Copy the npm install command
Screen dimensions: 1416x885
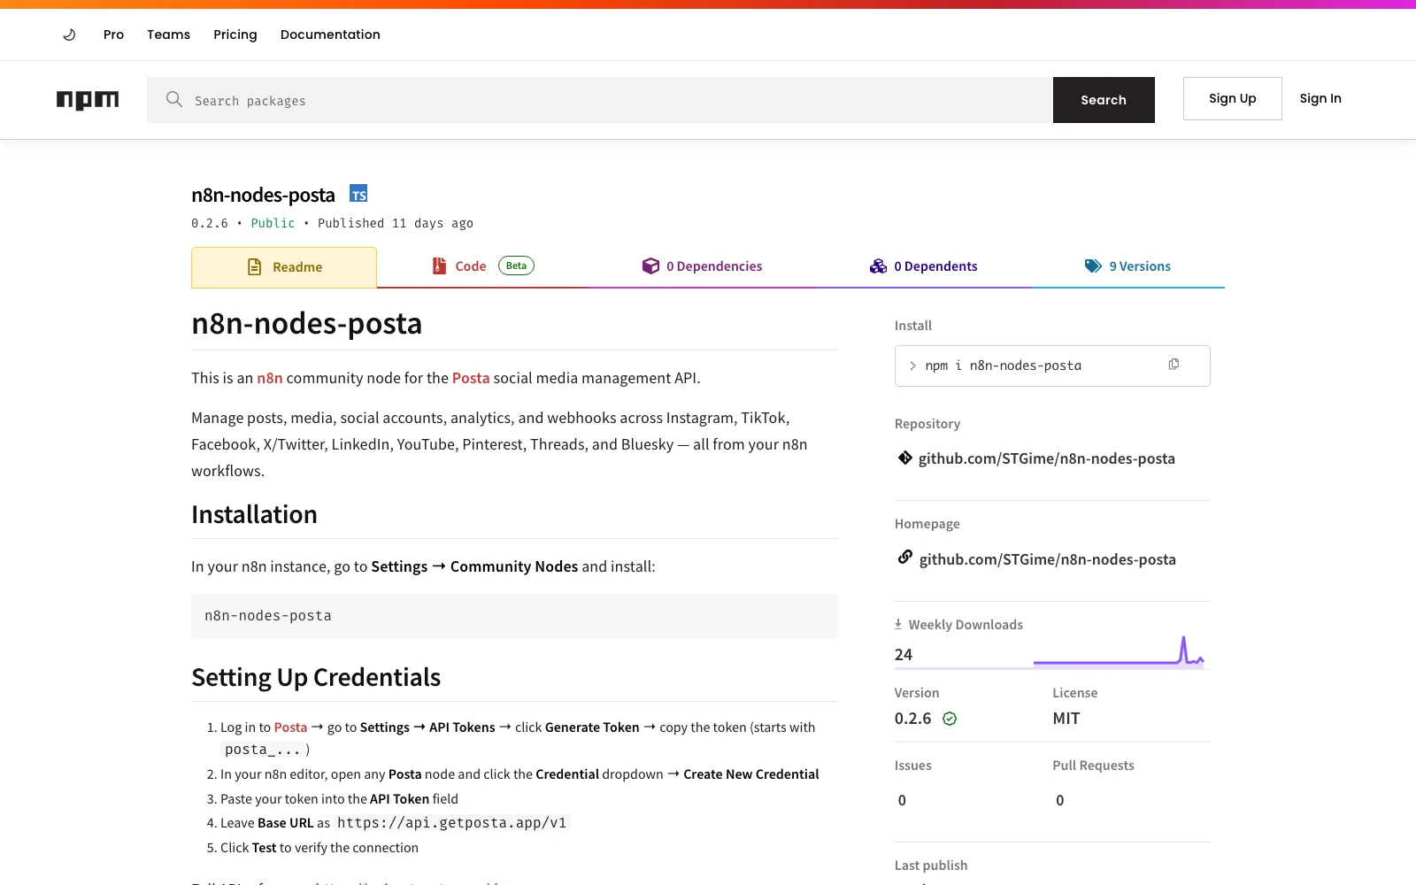[x=1174, y=364]
